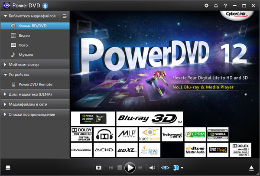Viewport: 260px width, 176px height.
Task: Click the trueTheater logo tile
Action: click(x=150, y=134)
